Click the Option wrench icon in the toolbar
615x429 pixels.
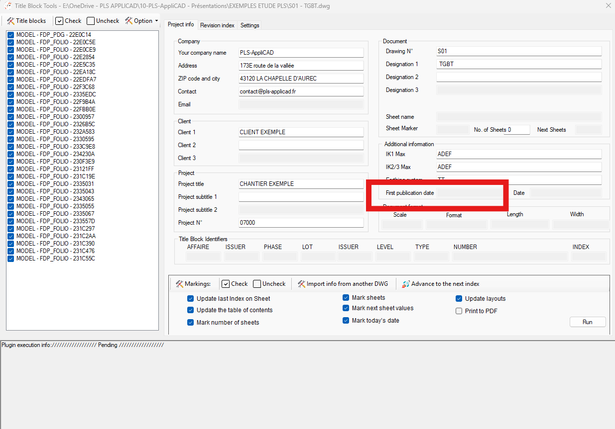pos(129,20)
